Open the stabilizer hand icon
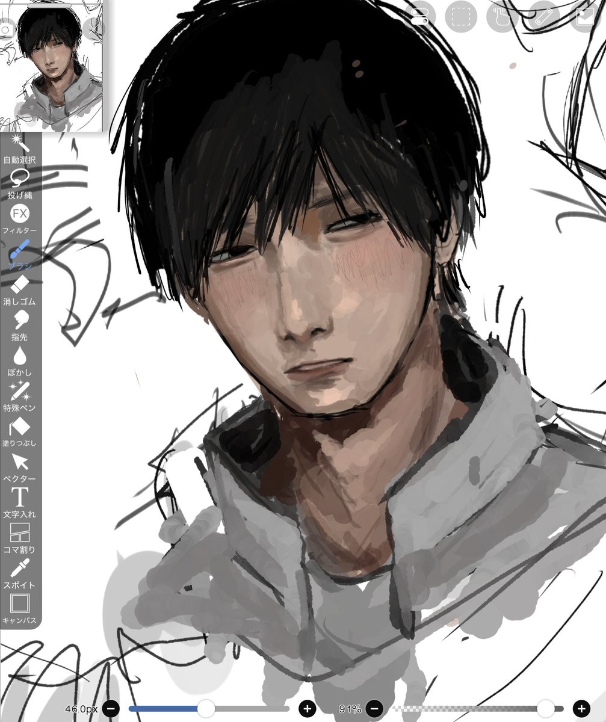 (504, 17)
